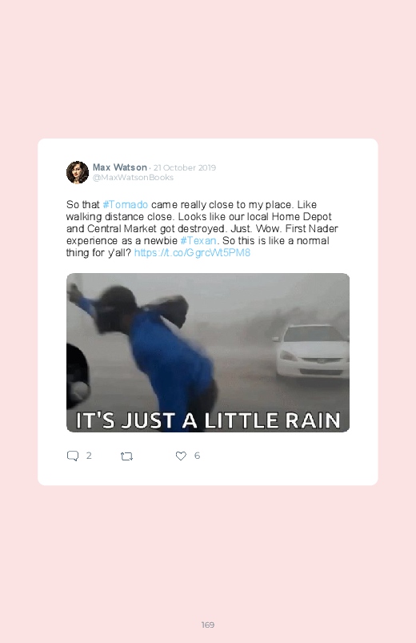Click page number 169 at the bottom
The image size is (416, 643).
(x=208, y=625)
